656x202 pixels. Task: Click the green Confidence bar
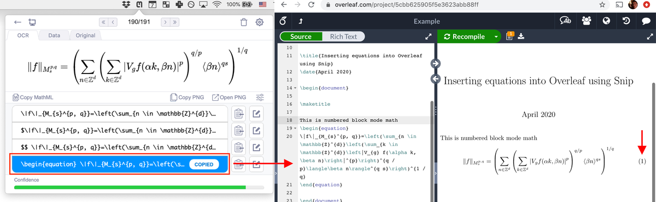(130, 187)
